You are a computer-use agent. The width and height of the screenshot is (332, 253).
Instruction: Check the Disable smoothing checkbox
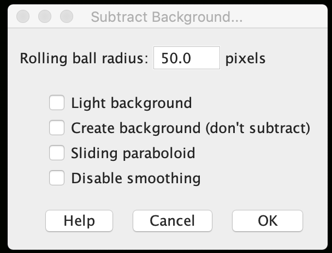(57, 178)
